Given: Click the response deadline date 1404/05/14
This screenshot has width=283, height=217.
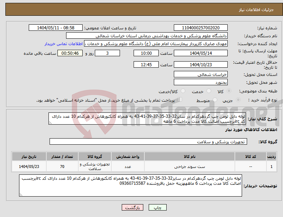Looking at the screenshot, I should point(200,53).
